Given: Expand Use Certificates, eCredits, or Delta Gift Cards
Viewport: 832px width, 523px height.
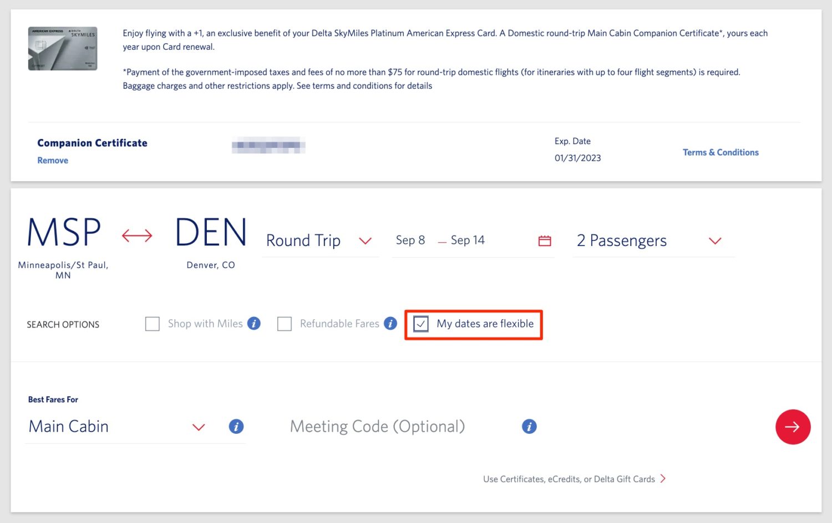Looking at the screenshot, I should pyautogui.click(x=569, y=479).
